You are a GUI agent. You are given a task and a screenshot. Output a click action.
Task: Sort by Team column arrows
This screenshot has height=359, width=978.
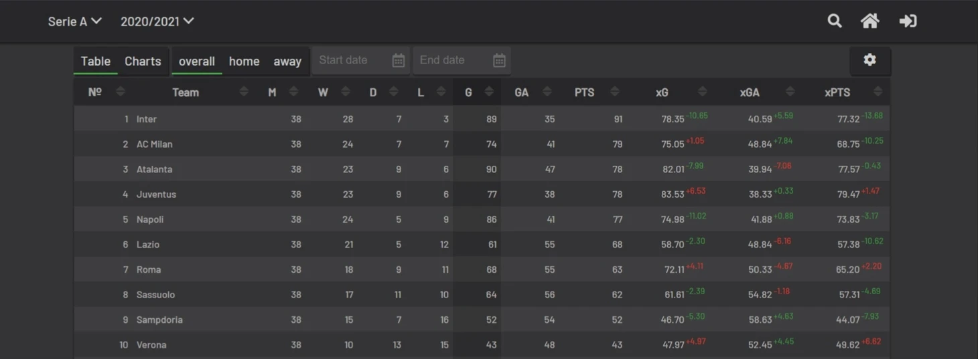pyautogui.click(x=244, y=92)
